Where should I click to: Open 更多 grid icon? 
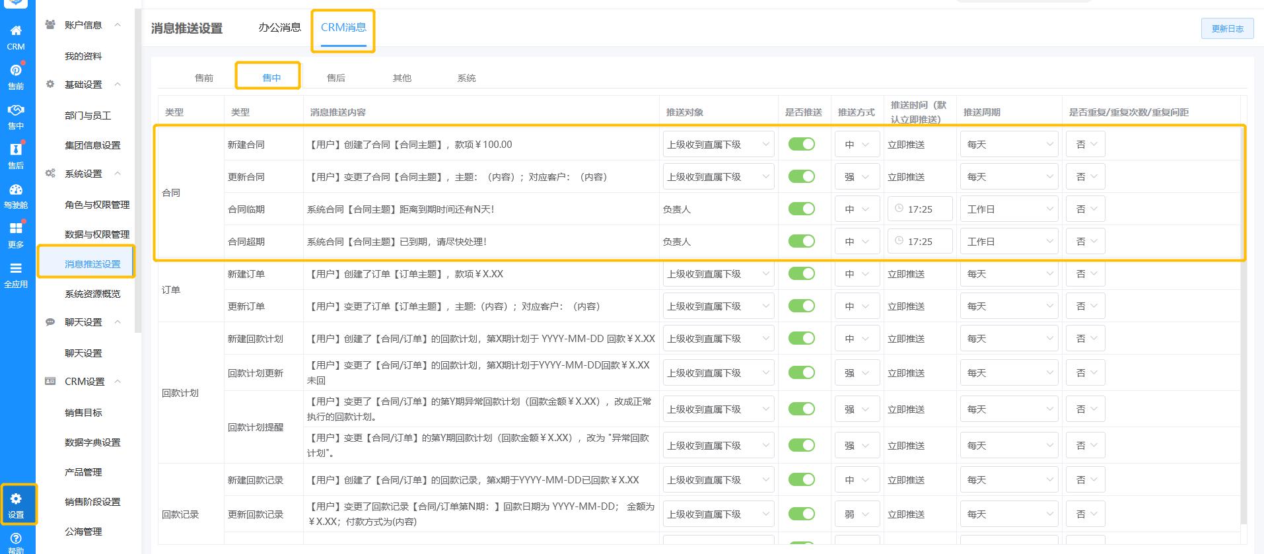click(x=16, y=228)
